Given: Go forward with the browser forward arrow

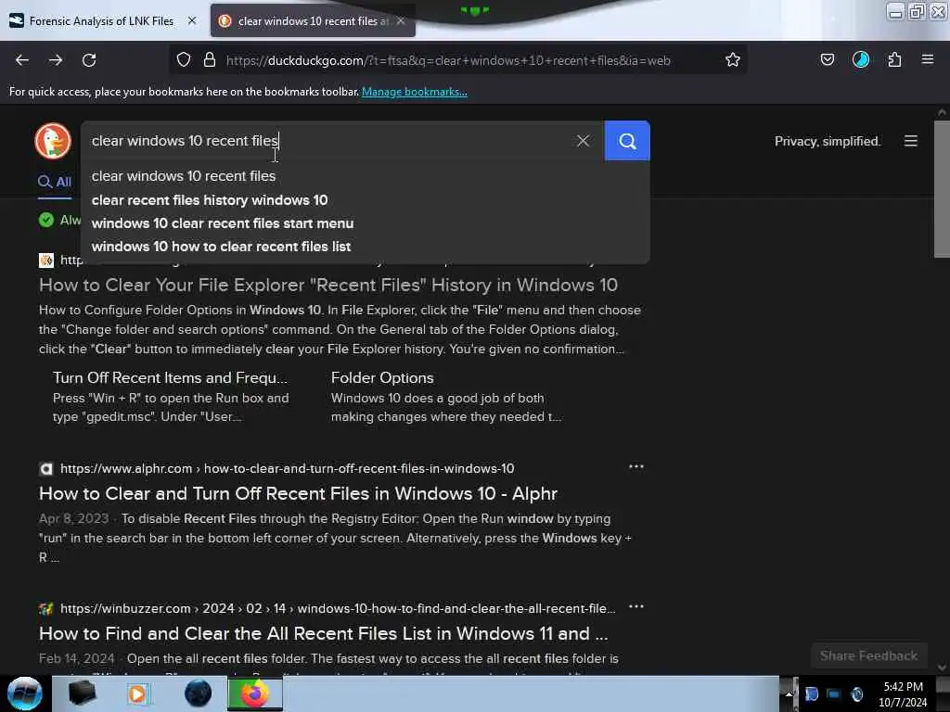Looking at the screenshot, I should point(56,60).
